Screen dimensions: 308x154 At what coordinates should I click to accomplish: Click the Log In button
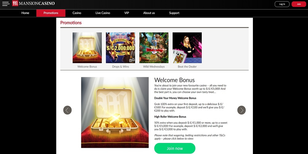pos(282,4)
